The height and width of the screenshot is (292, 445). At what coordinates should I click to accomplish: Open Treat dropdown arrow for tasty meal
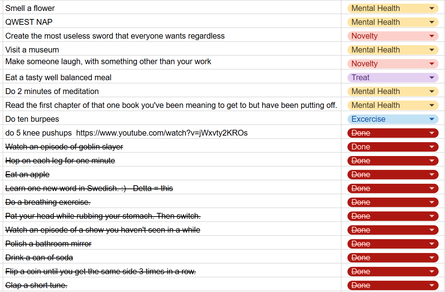click(432, 78)
